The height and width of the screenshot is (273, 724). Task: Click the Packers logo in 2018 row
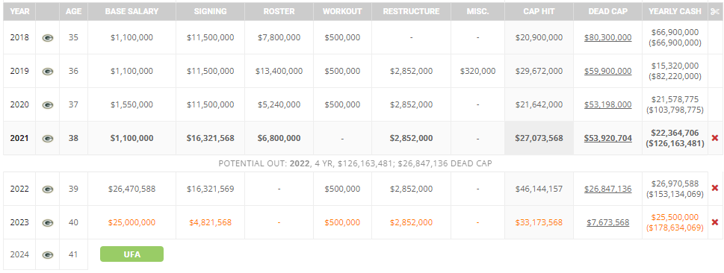coord(48,38)
